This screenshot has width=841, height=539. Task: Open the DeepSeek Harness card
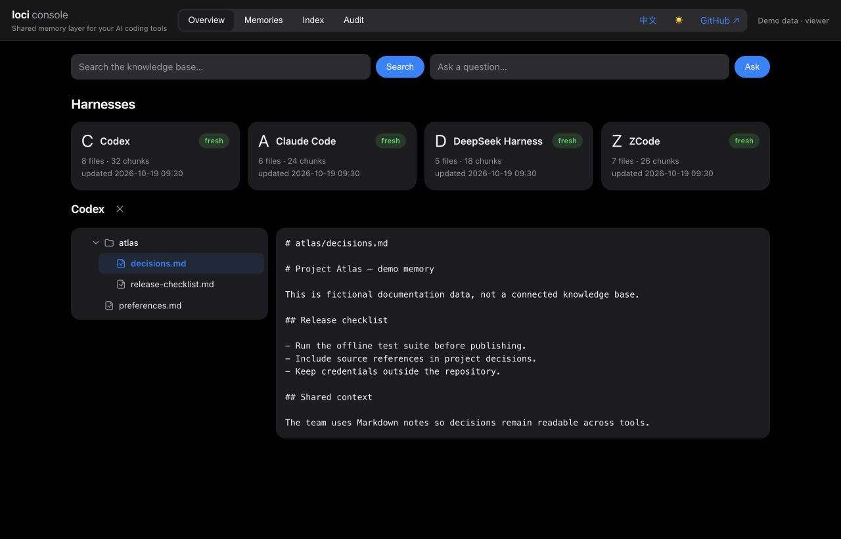pos(509,156)
